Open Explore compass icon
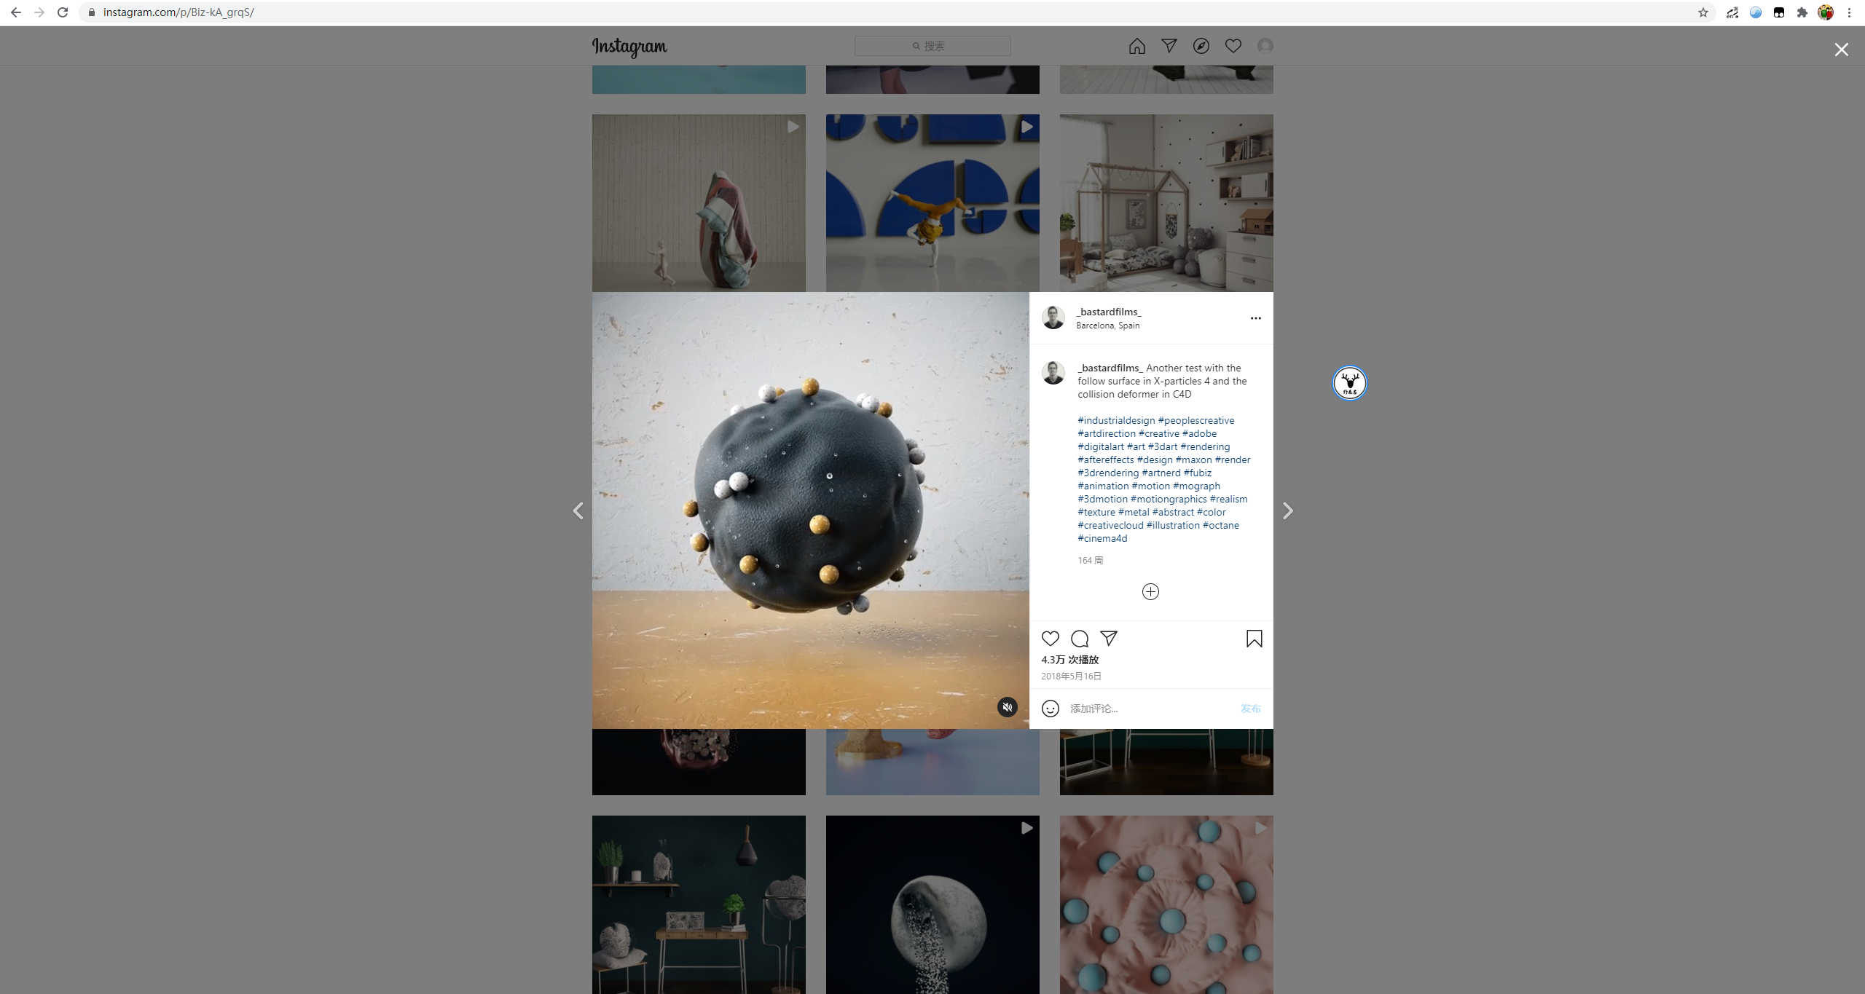The height and width of the screenshot is (994, 1865). pos(1201,46)
